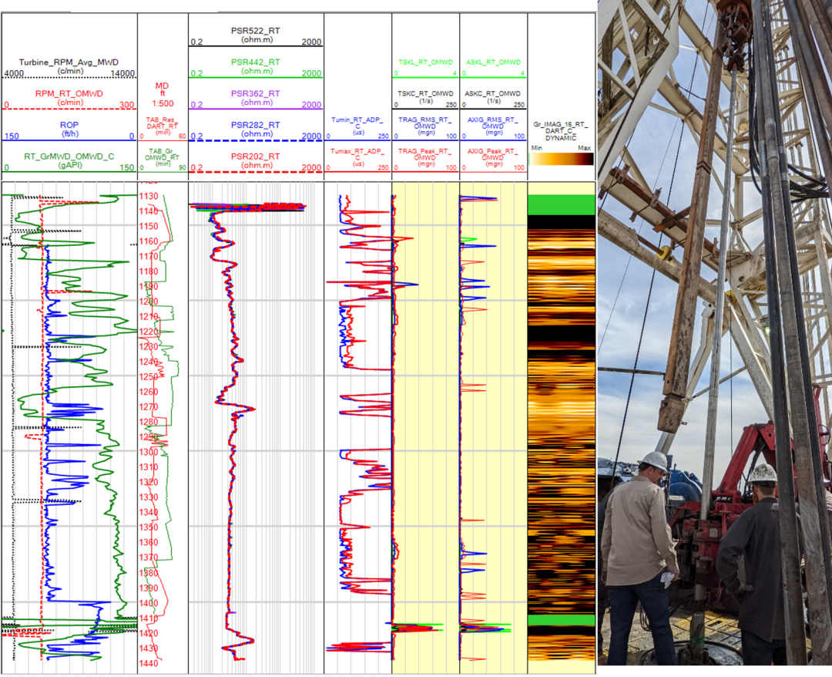Click the Min-Max image color scale bar
The image size is (832, 677).
pyautogui.click(x=562, y=159)
